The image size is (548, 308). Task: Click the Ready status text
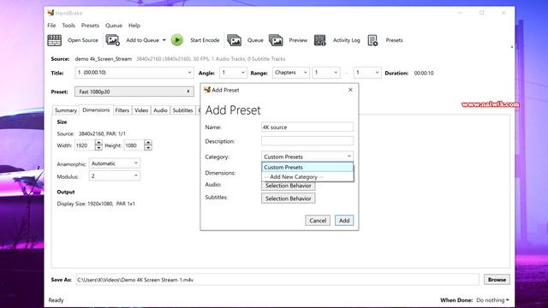(x=56, y=300)
